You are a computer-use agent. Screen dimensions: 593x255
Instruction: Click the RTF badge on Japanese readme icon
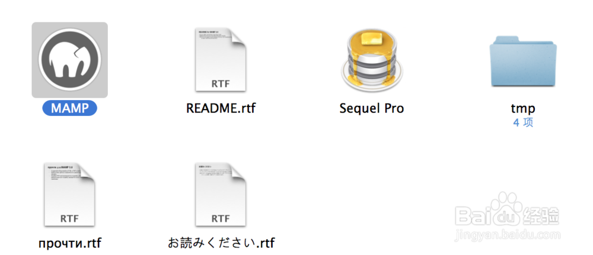pos(221,218)
